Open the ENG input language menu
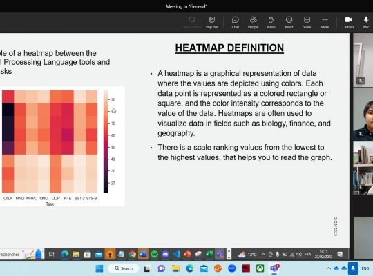Screen dimensions: 373x276 tap(365, 268)
